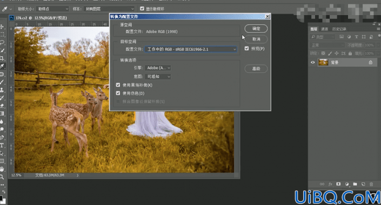Viewport: 381px width, 205px height.
Task: Click the new adjustment layer icon
Action: [347, 184]
